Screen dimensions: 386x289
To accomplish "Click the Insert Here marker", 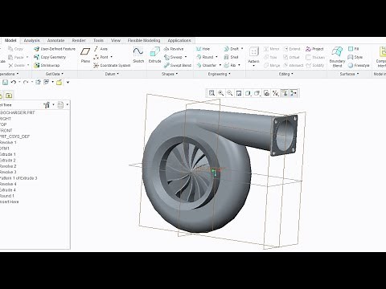I will [10, 201].
